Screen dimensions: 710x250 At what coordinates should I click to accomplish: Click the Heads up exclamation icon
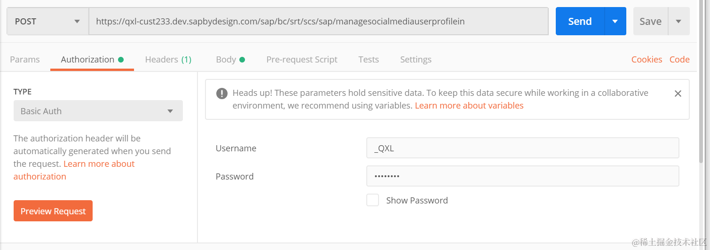click(222, 94)
